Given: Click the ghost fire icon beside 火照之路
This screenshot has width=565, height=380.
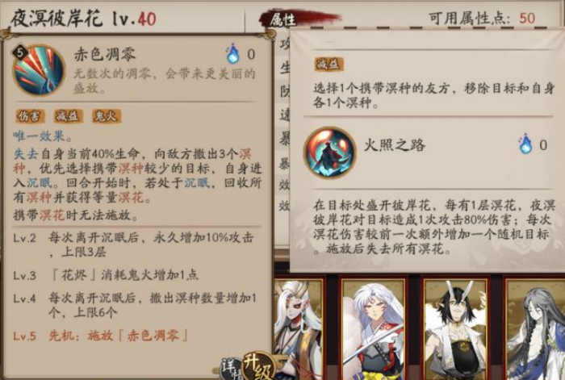Looking at the screenshot, I should 525,144.
